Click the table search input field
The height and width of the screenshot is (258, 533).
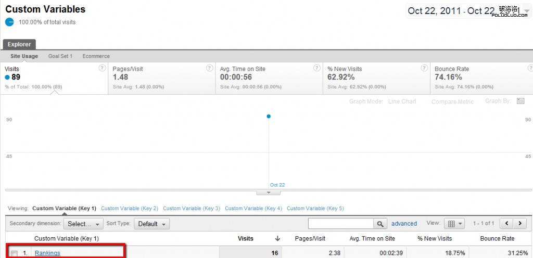[341, 224]
